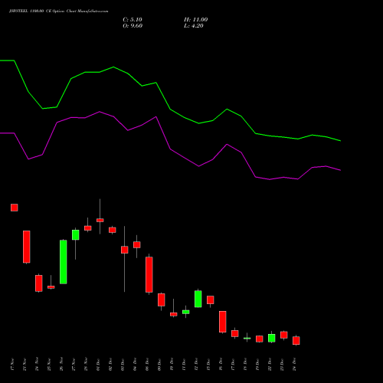
Task: Select the low value 'L: 4.20'
Action: pos(194,26)
